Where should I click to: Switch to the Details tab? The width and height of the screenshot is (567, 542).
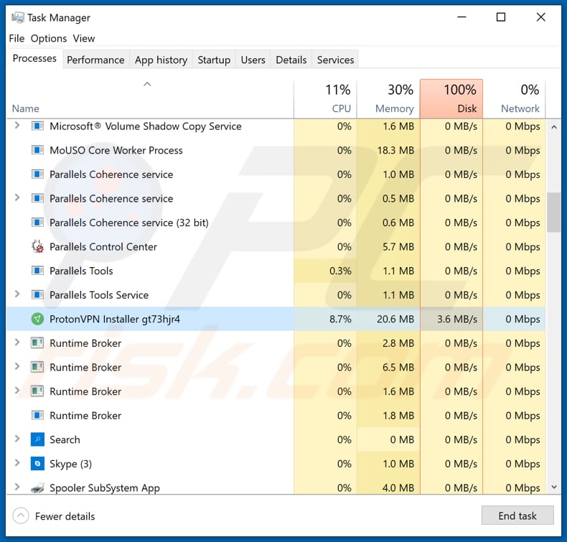tap(291, 60)
